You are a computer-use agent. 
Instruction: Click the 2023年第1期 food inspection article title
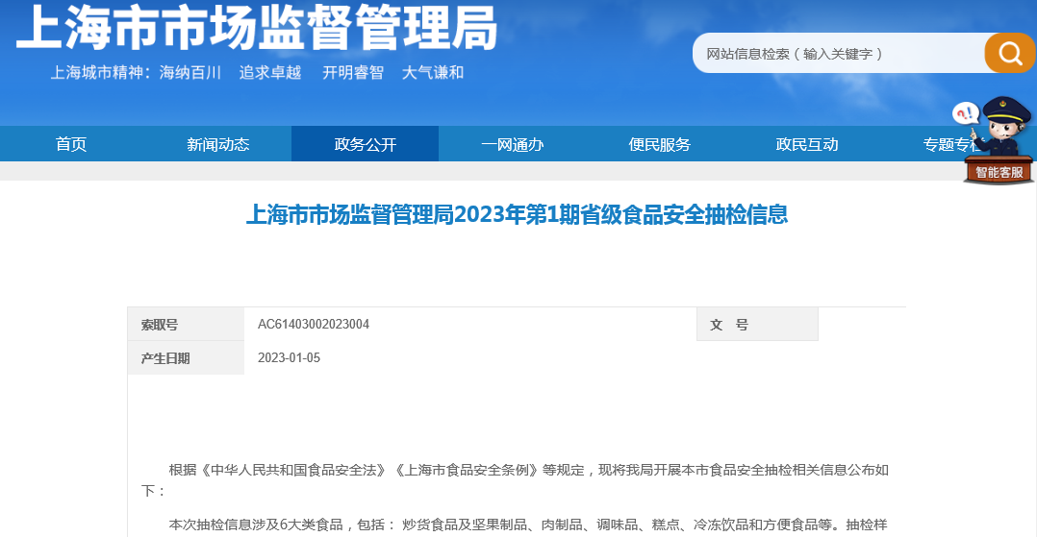[x=517, y=214]
